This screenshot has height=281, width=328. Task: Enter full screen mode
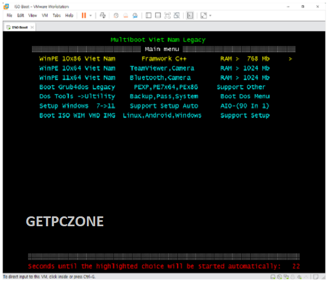[167, 16]
